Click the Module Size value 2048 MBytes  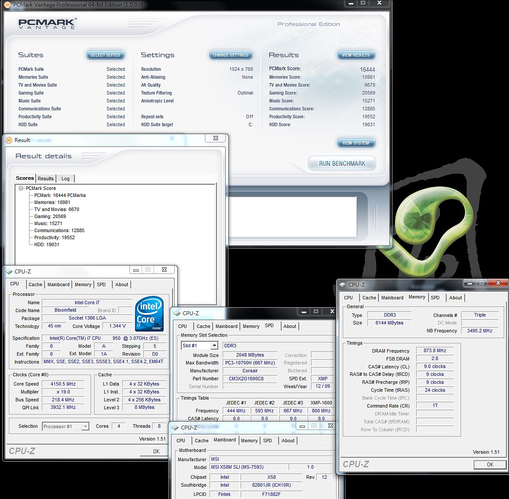coord(250,355)
